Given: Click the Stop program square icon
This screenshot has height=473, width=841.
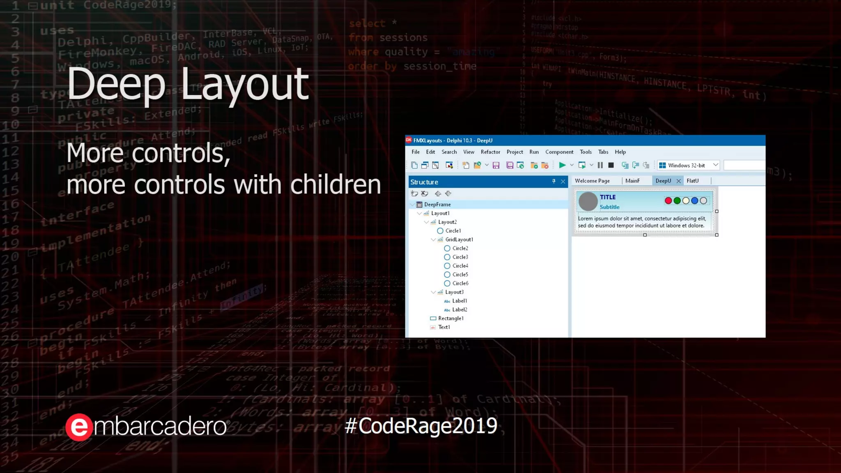Looking at the screenshot, I should (611, 165).
